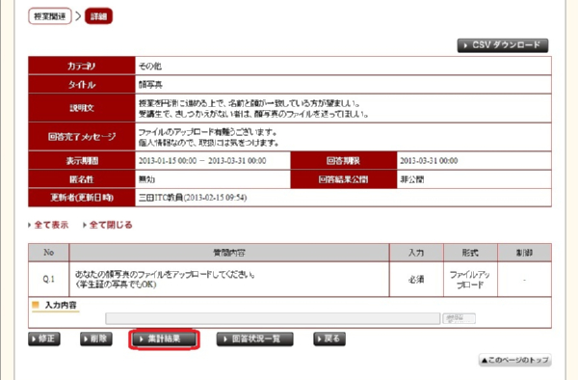This screenshot has width=578, height=380.
Task: Jump to top via このページのトップ
Action: 514,360
